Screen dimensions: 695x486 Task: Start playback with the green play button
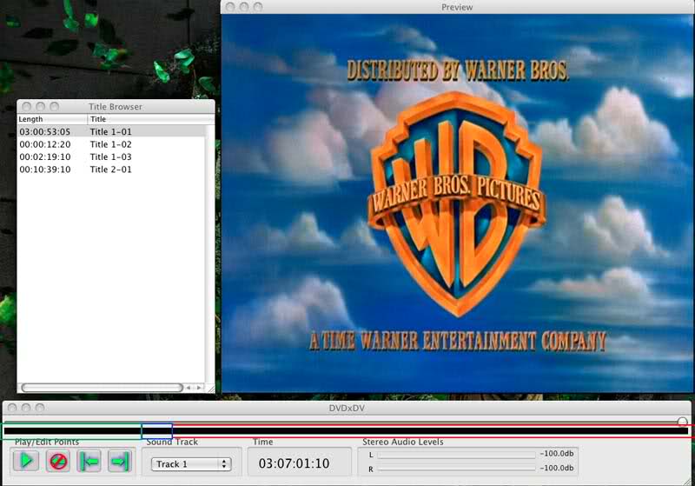(26, 461)
